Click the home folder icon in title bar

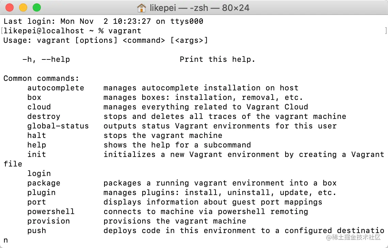click(141, 8)
